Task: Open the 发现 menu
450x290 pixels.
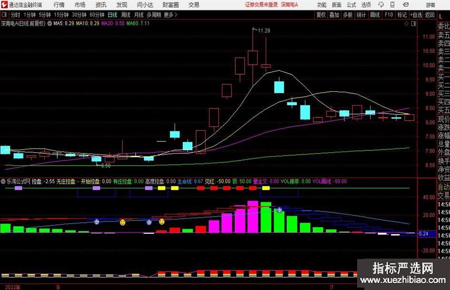Action: 122,5
